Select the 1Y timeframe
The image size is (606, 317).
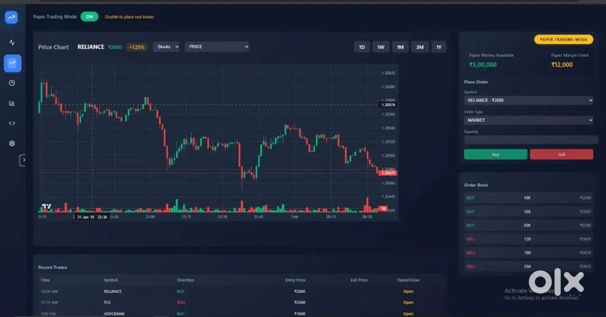439,47
